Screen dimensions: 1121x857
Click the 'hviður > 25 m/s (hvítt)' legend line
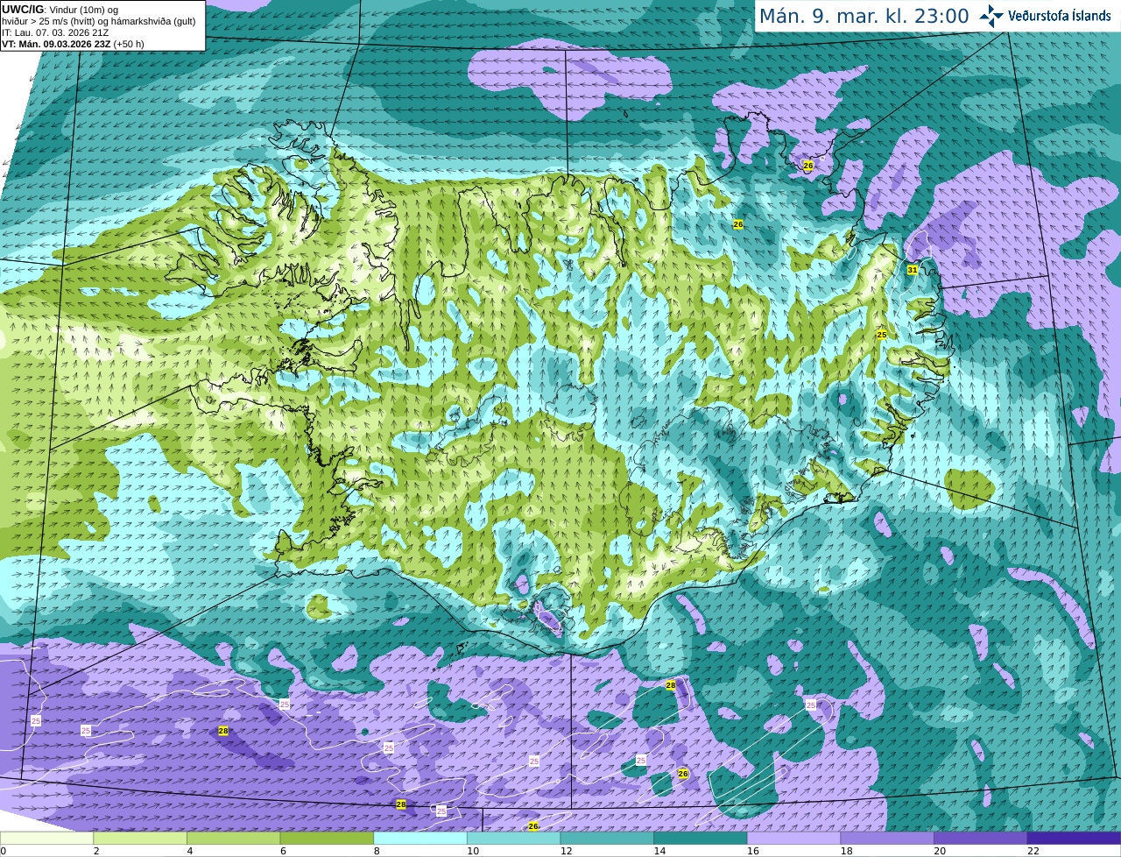99,21
